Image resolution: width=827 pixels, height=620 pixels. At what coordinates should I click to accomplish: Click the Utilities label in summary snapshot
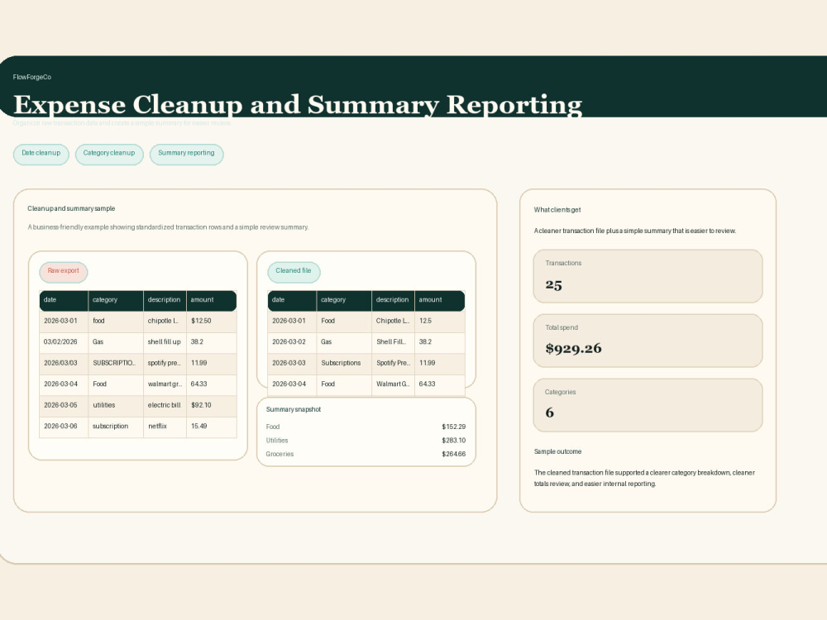click(277, 441)
